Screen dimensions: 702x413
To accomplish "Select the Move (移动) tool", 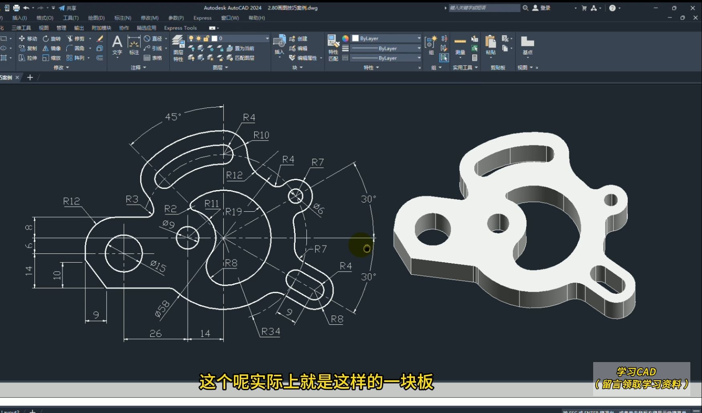I will tap(28, 38).
